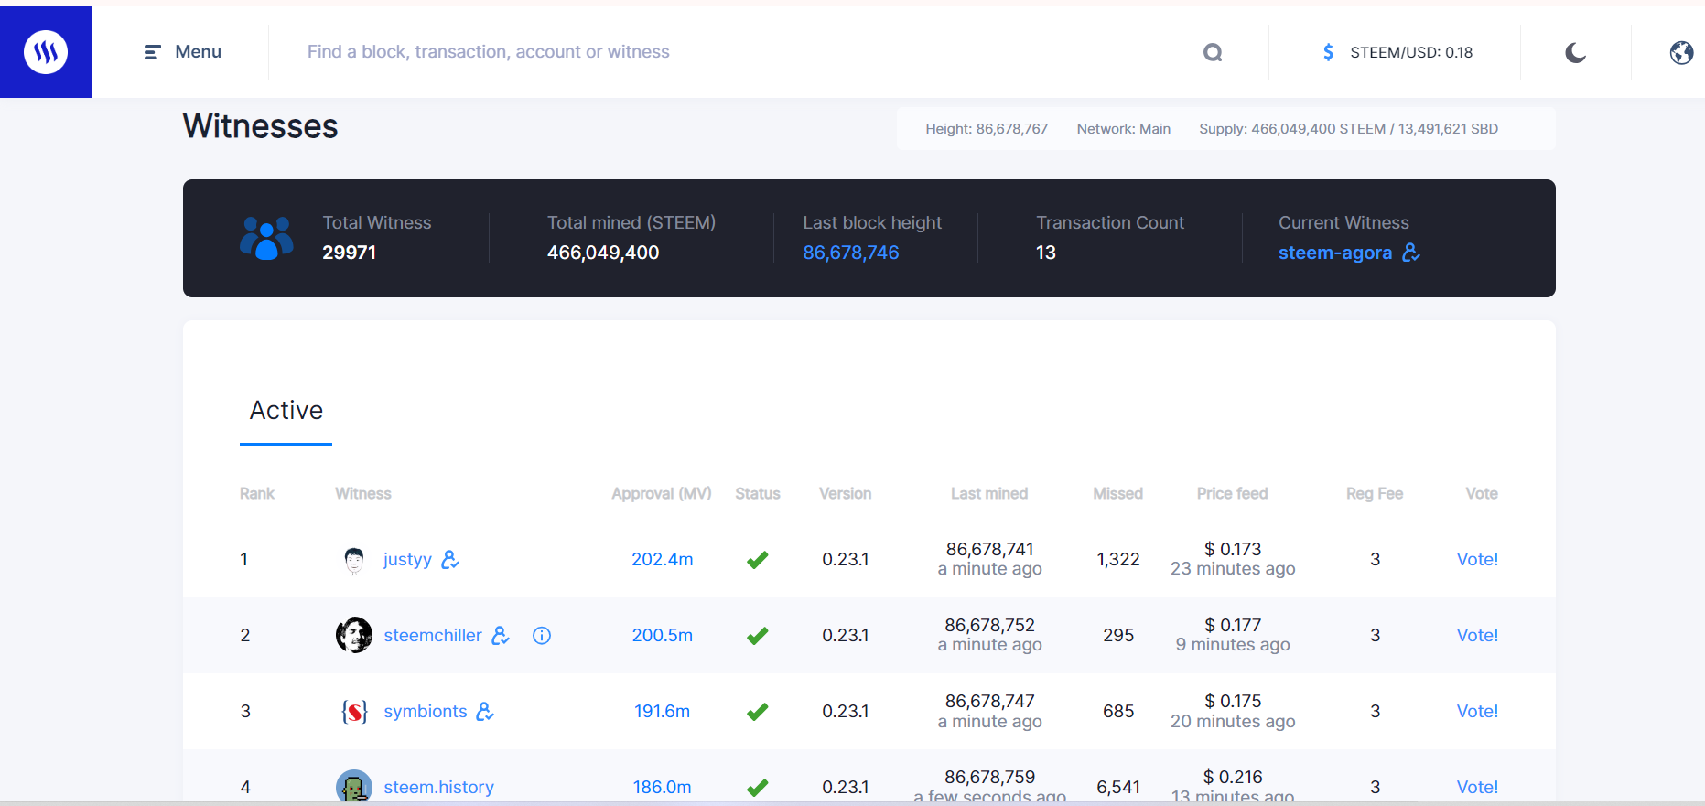Screen dimensions: 1705x806
Task: Click the user icon next to symbionts
Action: point(485,711)
